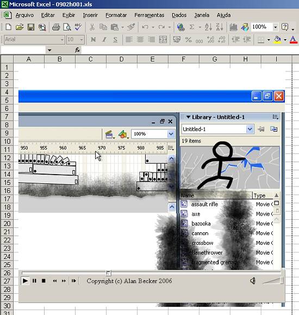Toggle bold N formatting
The image size is (299, 315).
coord(93,39)
